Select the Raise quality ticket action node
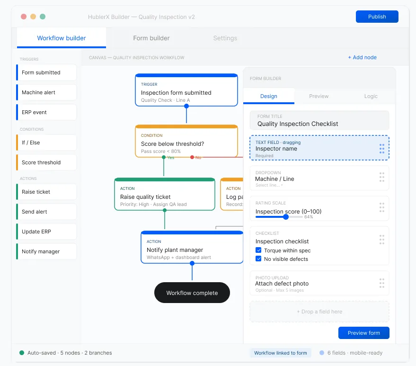416x366 pixels. pos(165,194)
